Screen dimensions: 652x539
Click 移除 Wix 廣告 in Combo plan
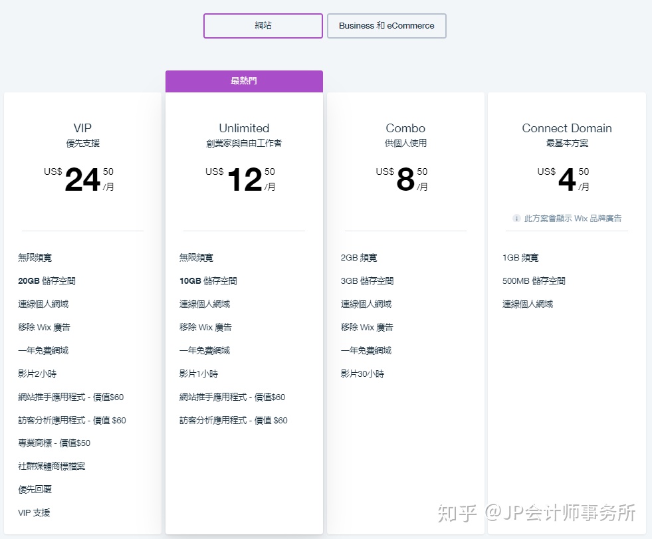[367, 327]
